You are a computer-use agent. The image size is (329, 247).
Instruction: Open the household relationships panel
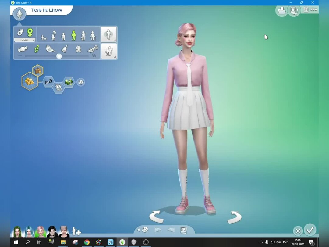[109, 51]
